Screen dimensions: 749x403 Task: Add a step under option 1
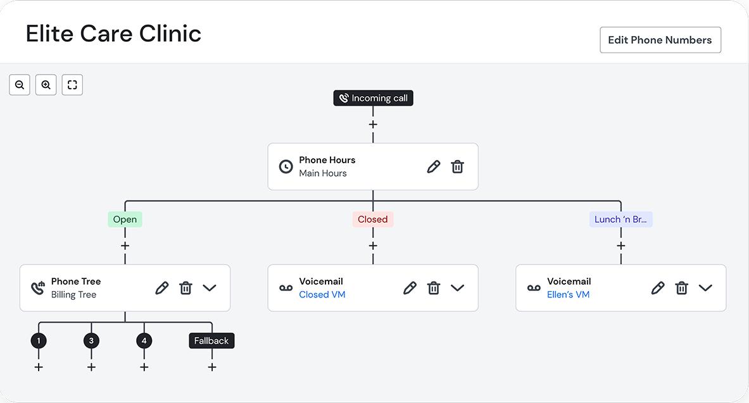[39, 367]
